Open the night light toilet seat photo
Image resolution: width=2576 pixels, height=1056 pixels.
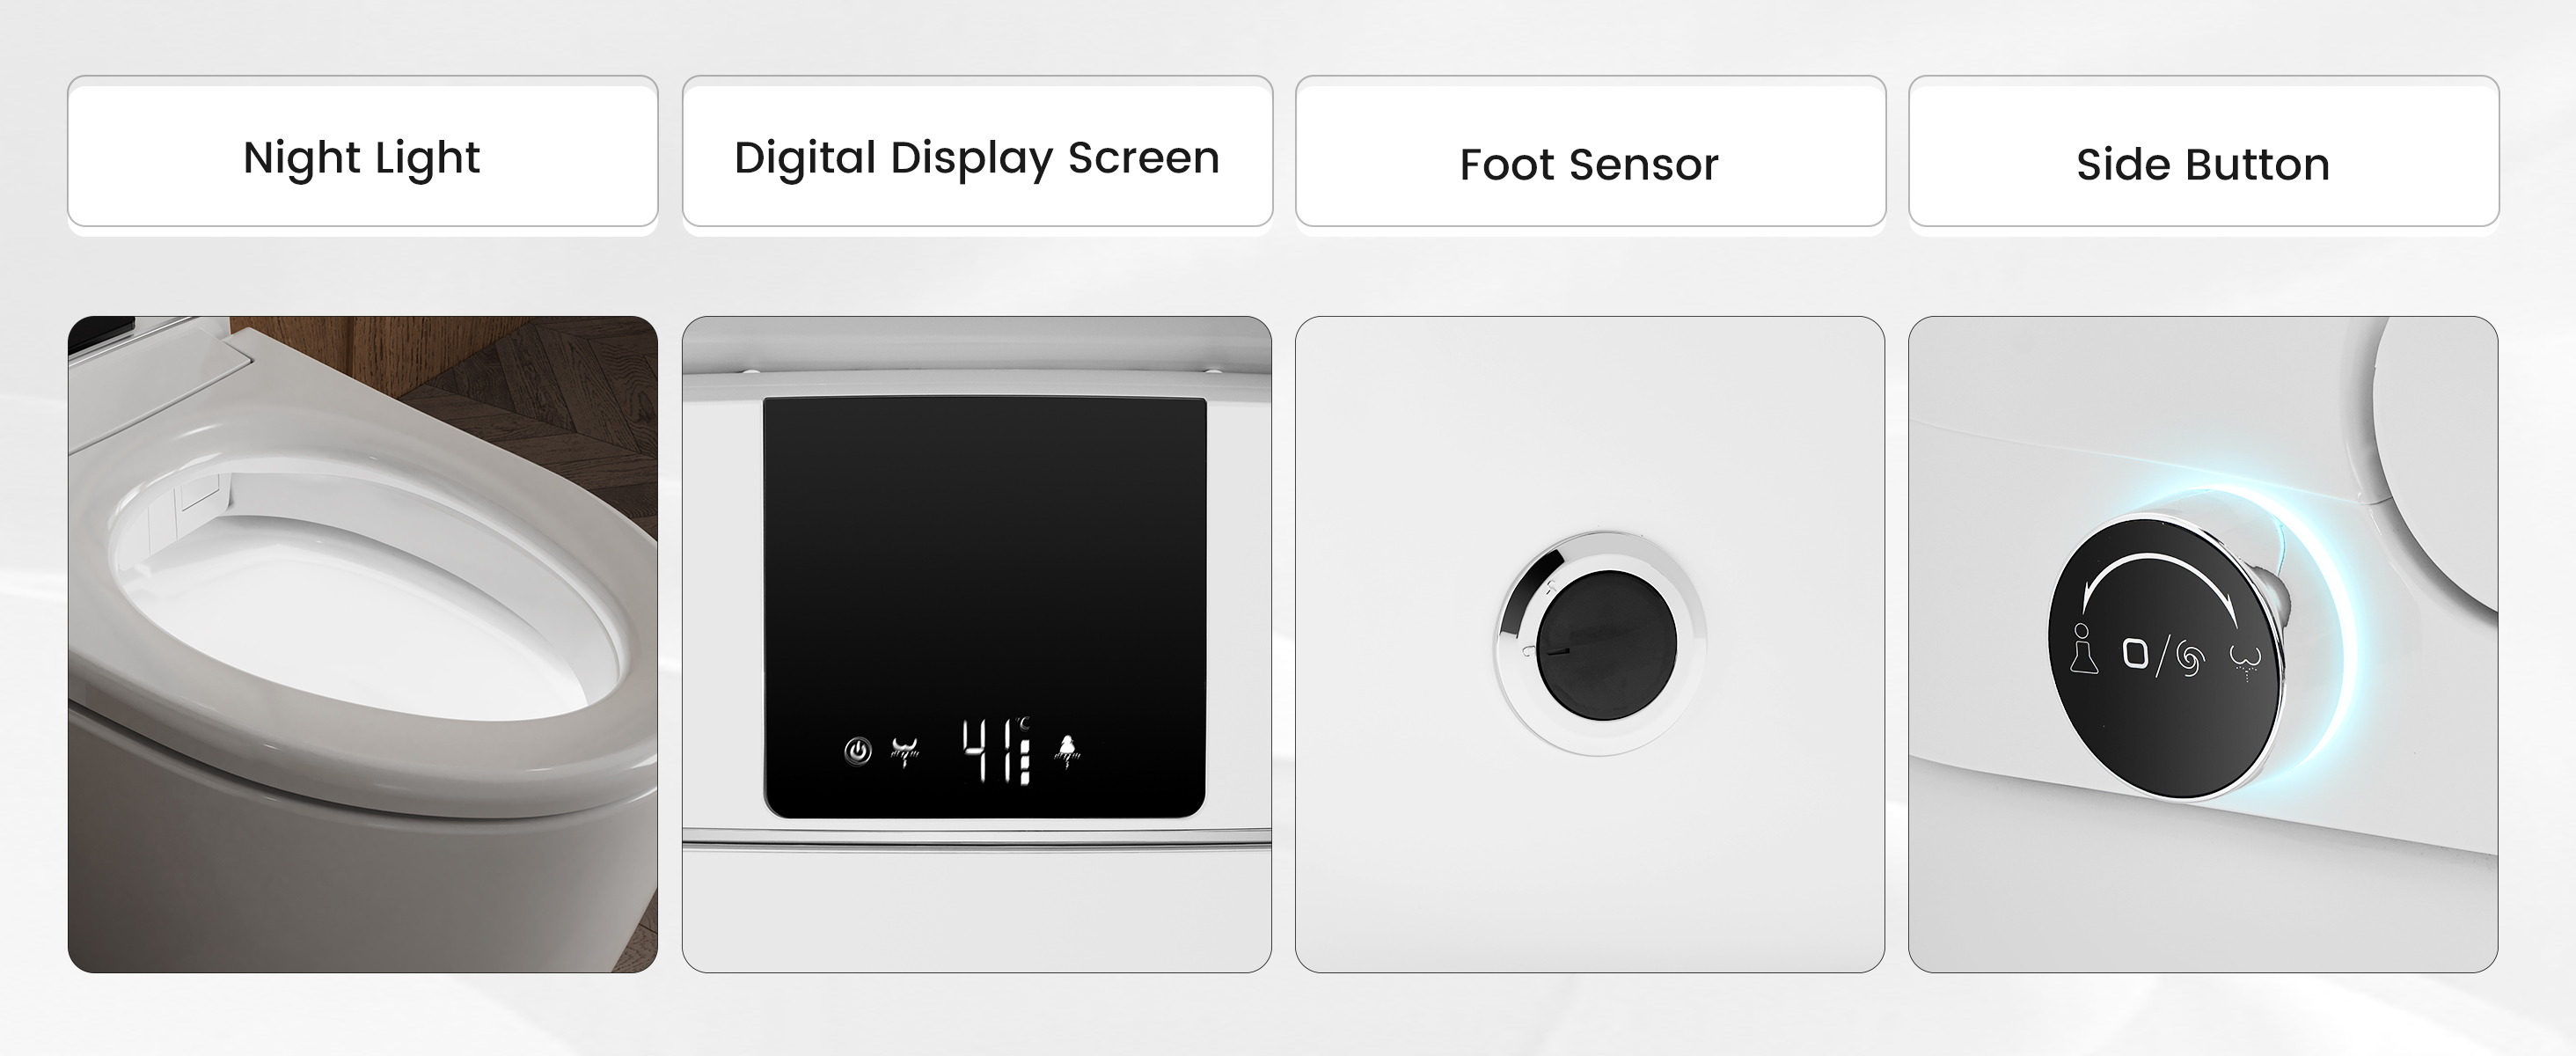coord(363,644)
